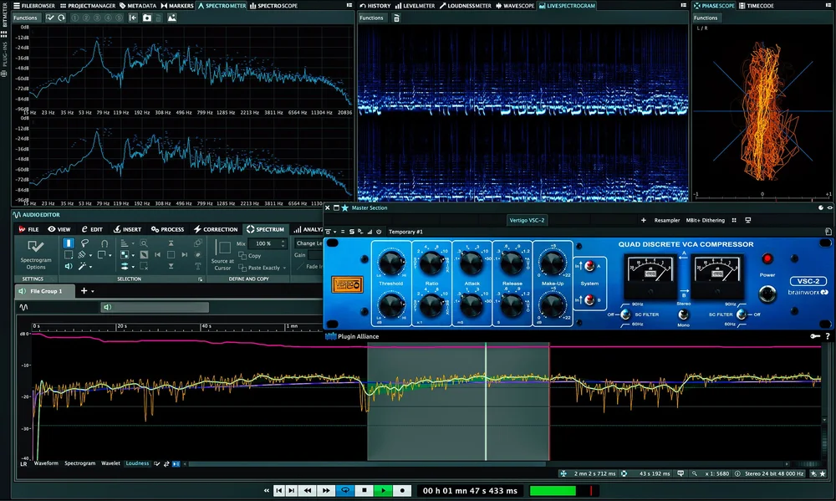Click the info icon beside Stereo 24 bit
This screenshot has height=501, width=836.
coord(737,473)
